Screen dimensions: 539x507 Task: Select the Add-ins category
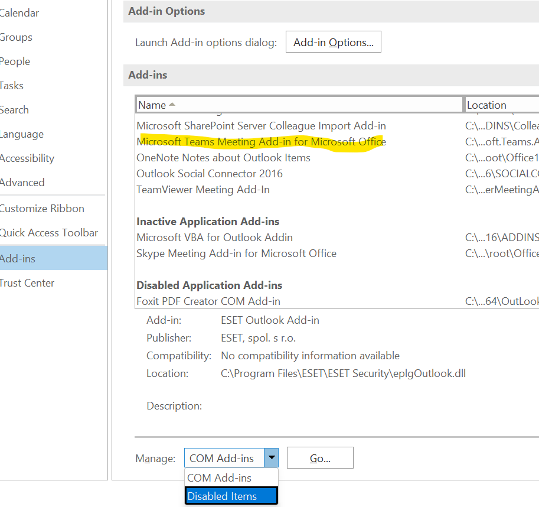pos(54,258)
